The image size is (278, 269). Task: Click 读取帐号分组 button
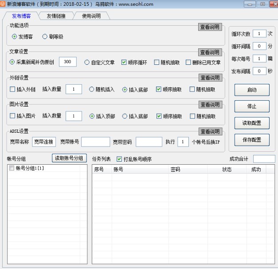(70, 158)
